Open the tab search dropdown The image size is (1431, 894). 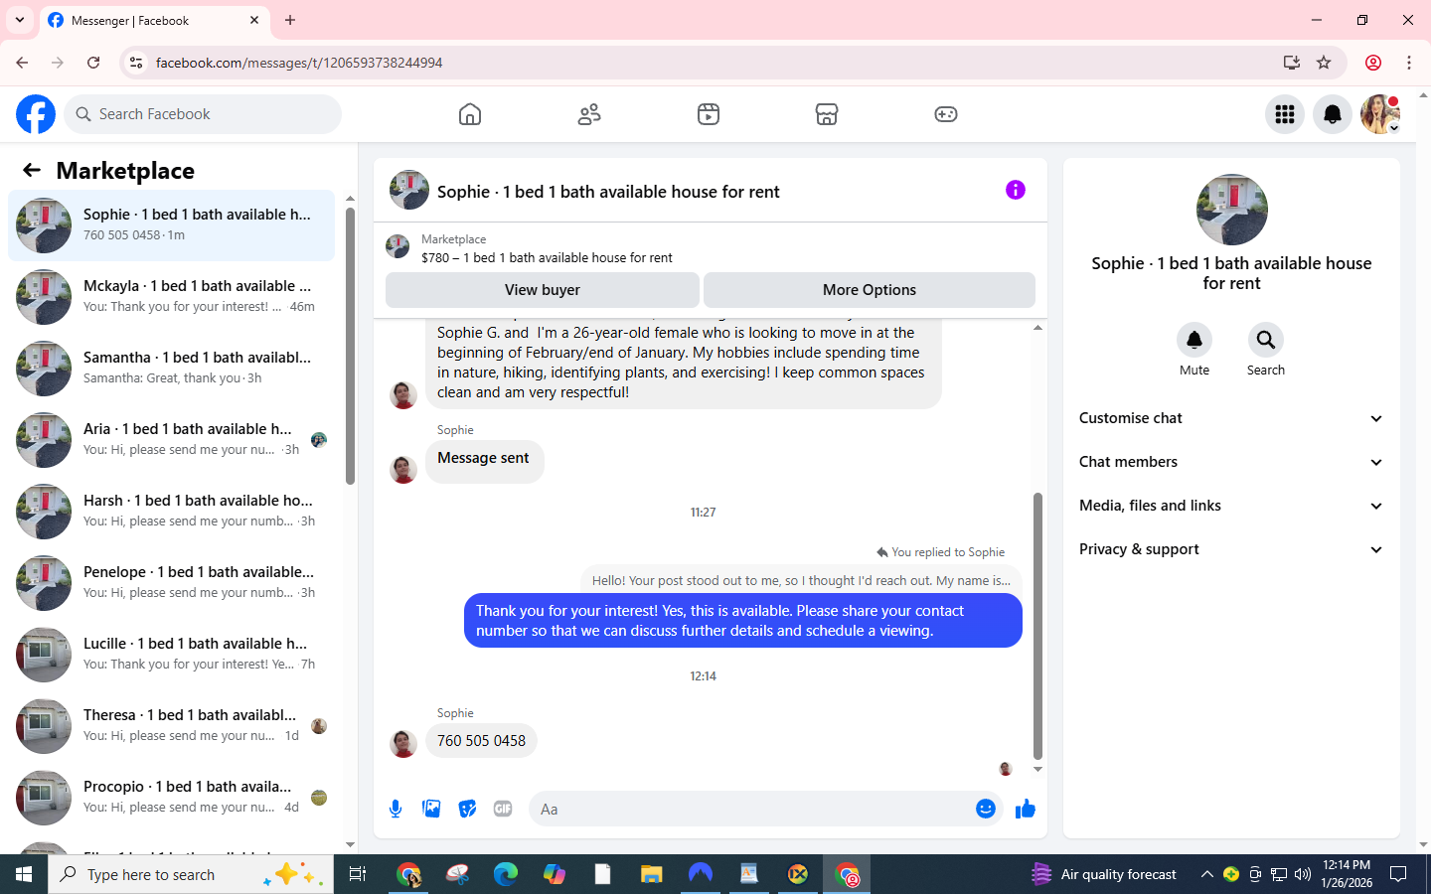(20, 20)
